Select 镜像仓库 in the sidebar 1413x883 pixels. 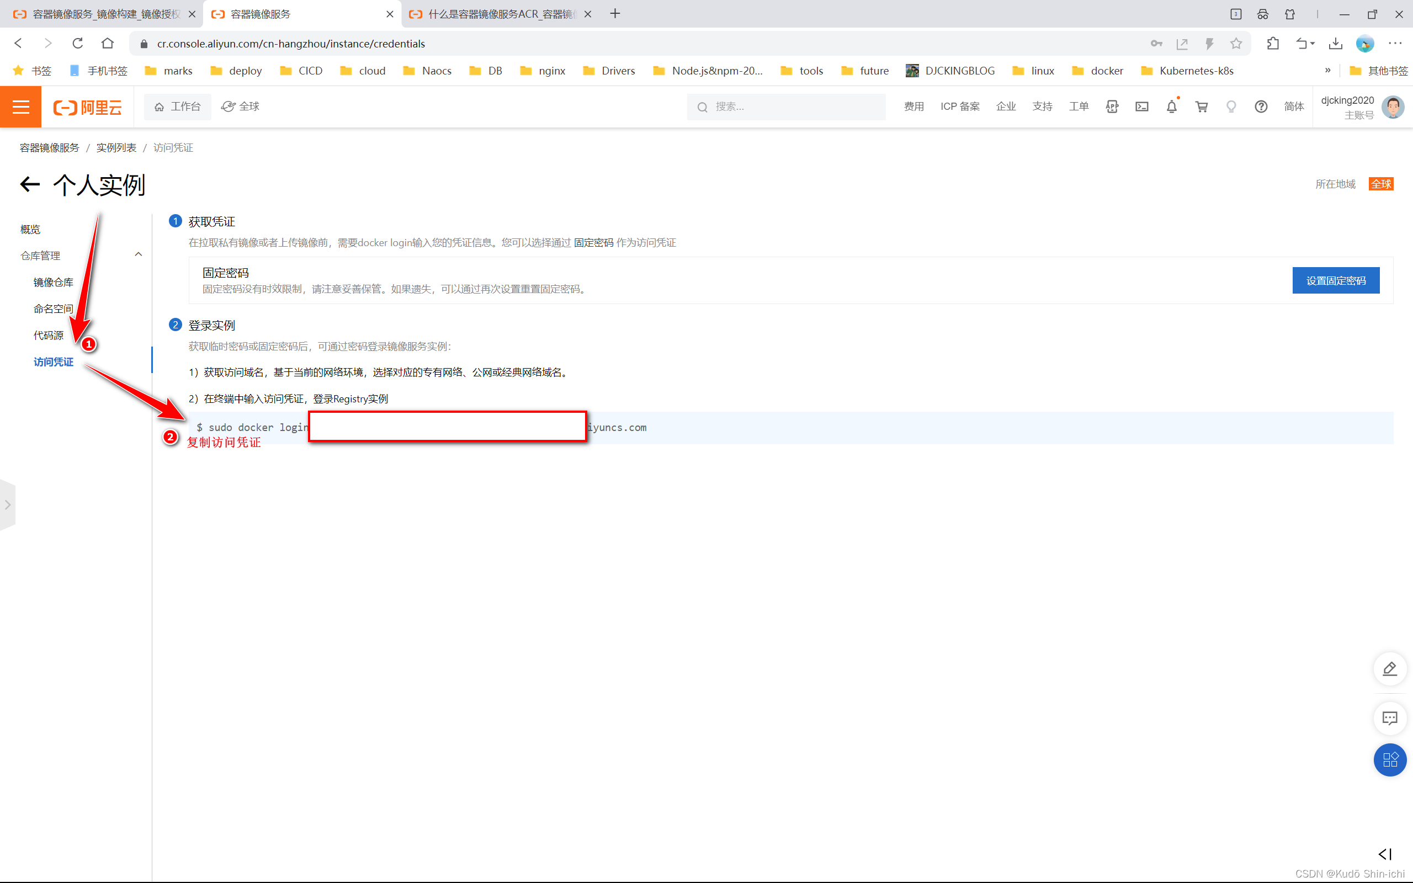53,282
